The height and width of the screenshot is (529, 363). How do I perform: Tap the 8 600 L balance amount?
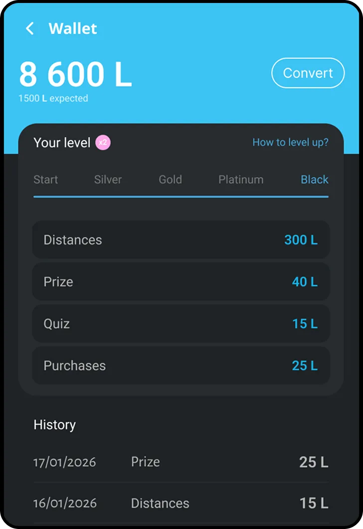pos(75,75)
